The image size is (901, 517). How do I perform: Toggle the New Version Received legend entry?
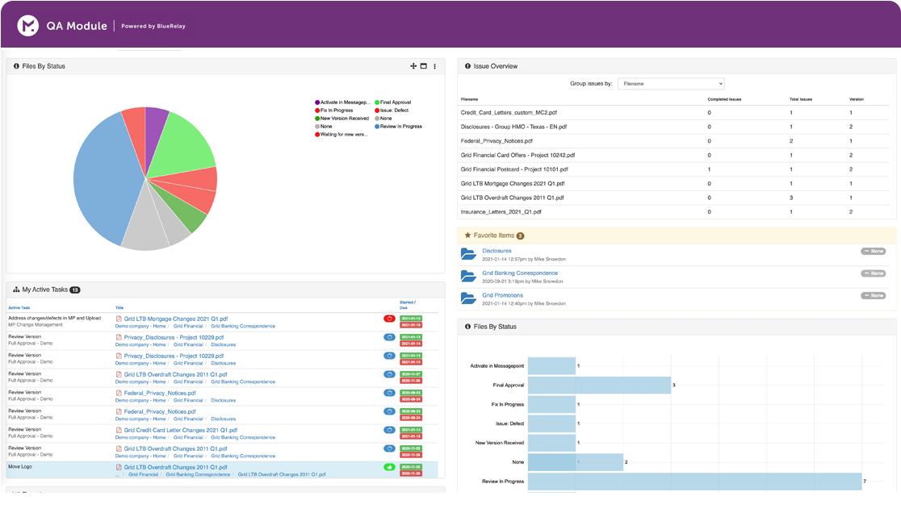coord(342,119)
